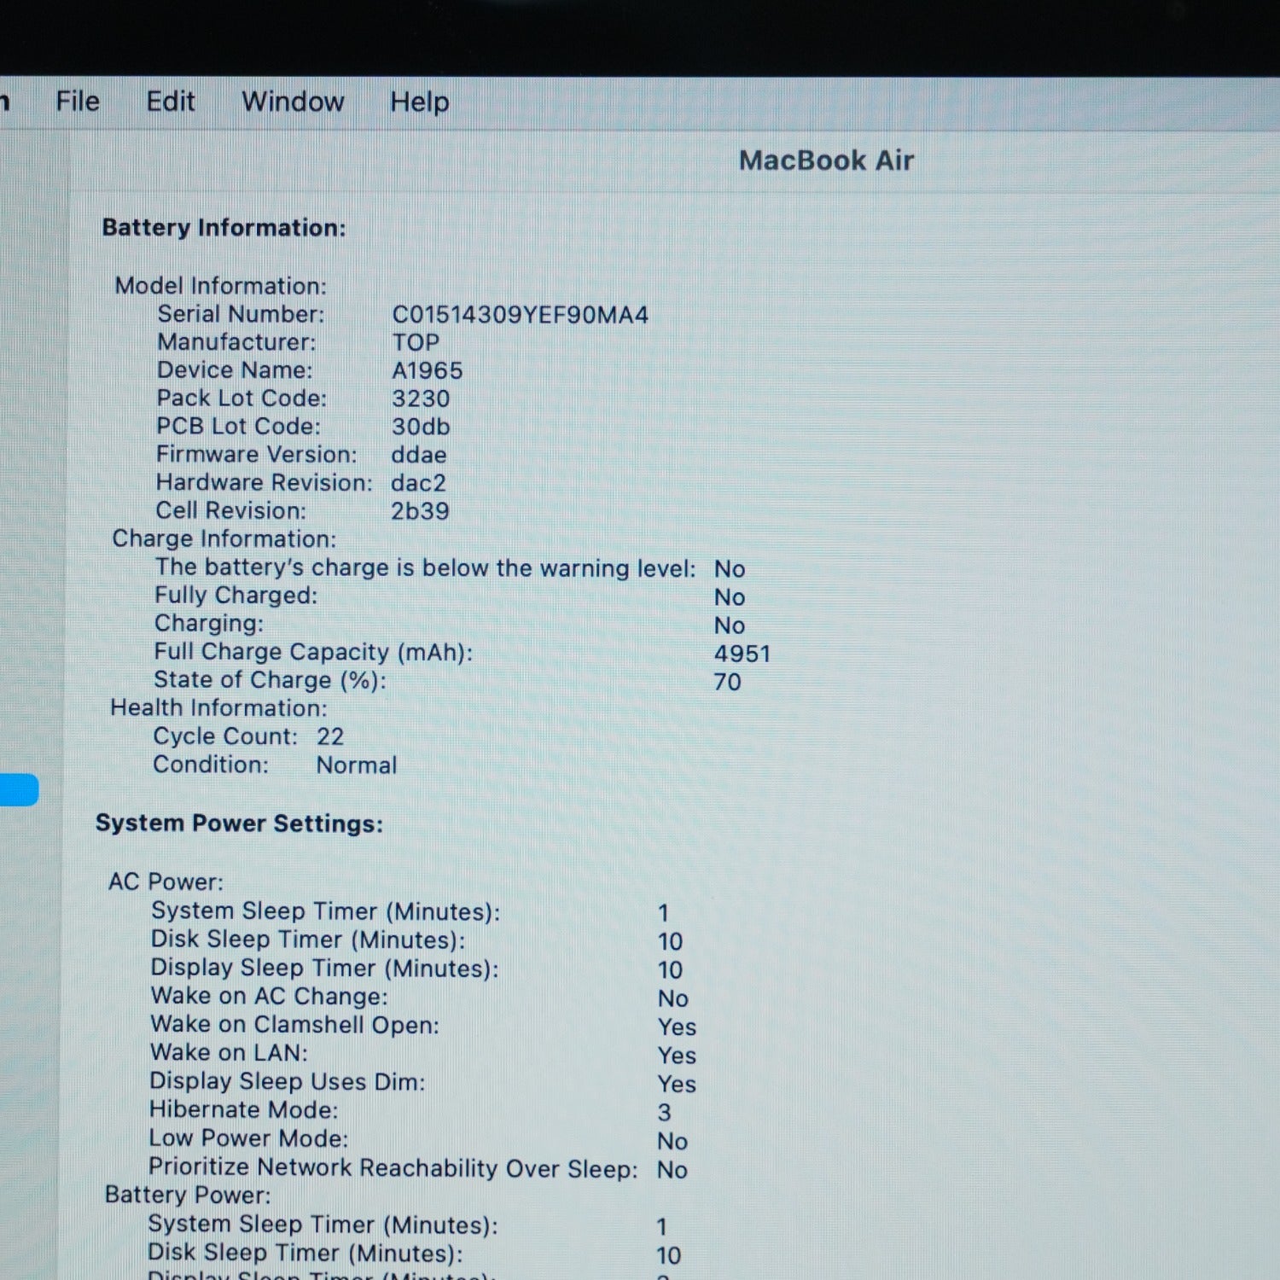Click Prioritize Network Reachability No value
This screenshot has height=1280, width=1280.
tap(672, 1170)
